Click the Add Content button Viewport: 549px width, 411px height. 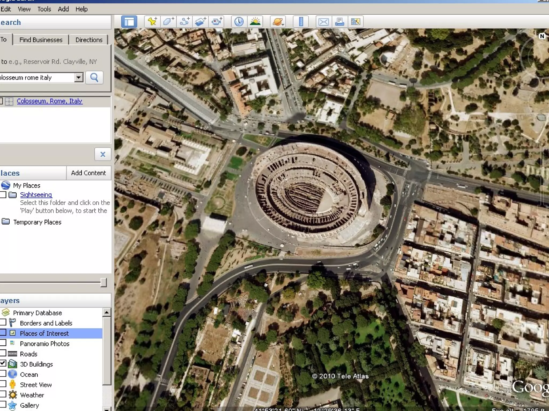(88, 173)
